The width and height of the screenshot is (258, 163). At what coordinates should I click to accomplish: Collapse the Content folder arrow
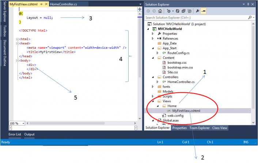153,58
